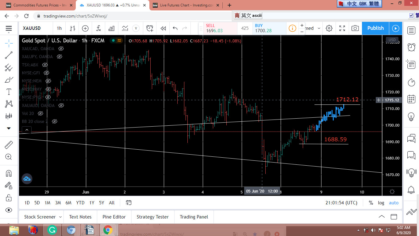Open the 1h timeframe interval selector
Image resolution: width=419 pixels, height=236 pixels.
59,28
